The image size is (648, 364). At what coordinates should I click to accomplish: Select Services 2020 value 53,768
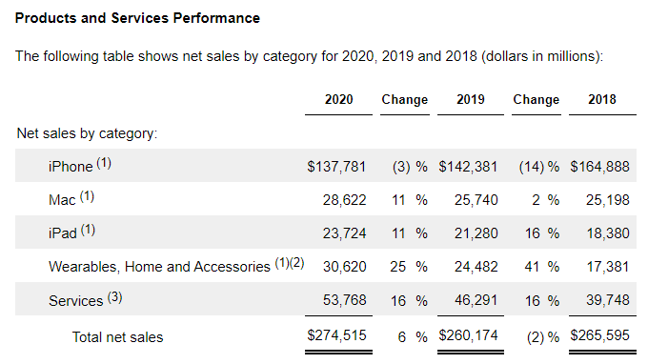click(x=344, y=300)
